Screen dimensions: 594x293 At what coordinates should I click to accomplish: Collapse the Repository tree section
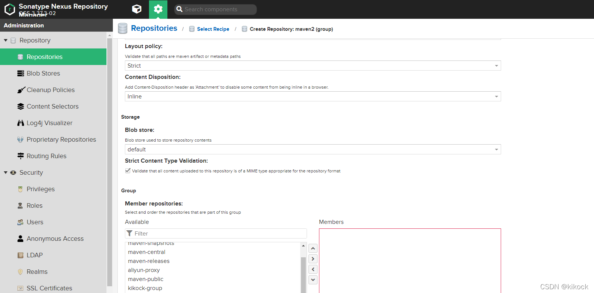[6, 40]
